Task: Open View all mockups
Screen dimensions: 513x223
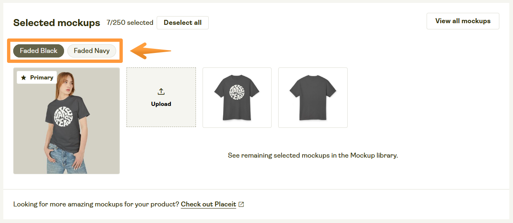Action: (463, 21)
